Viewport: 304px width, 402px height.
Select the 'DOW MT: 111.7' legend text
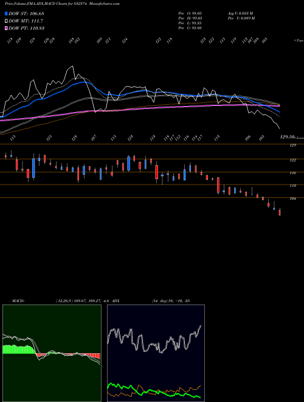click(26, 21)
